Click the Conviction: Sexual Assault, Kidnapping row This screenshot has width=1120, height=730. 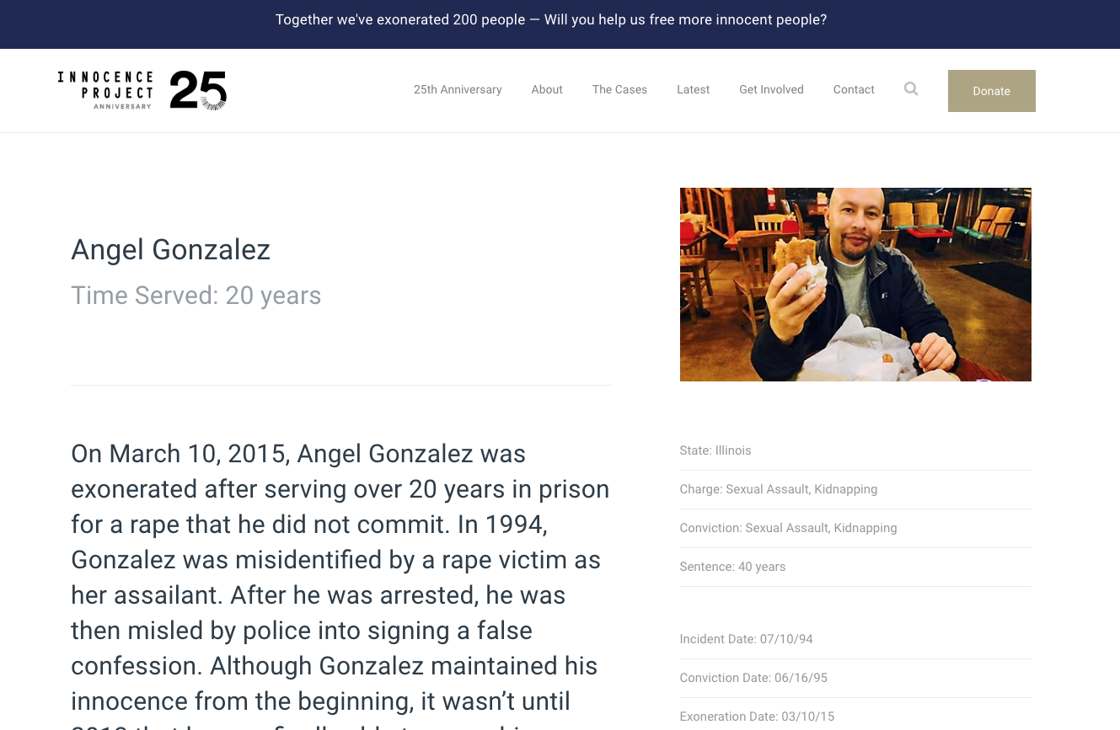[x=855, y=528]
